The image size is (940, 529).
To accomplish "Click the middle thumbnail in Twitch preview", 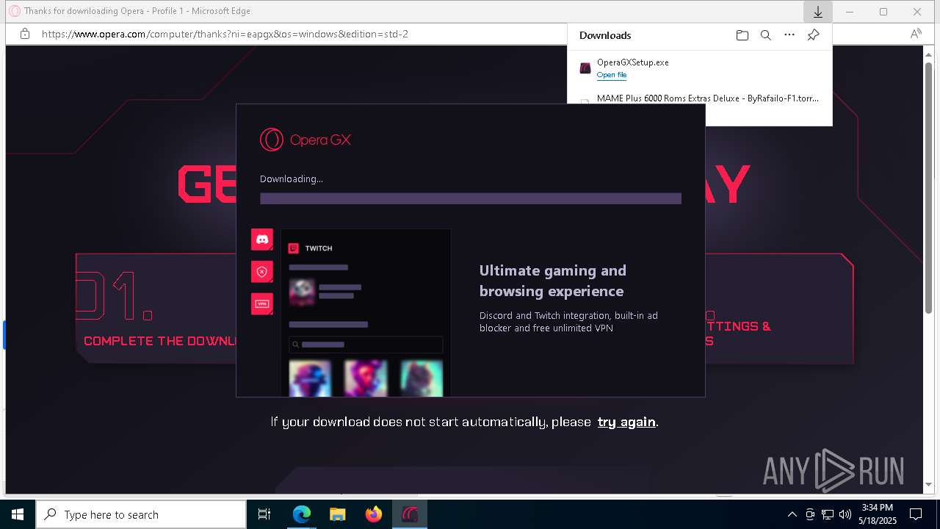I will 366,378.
